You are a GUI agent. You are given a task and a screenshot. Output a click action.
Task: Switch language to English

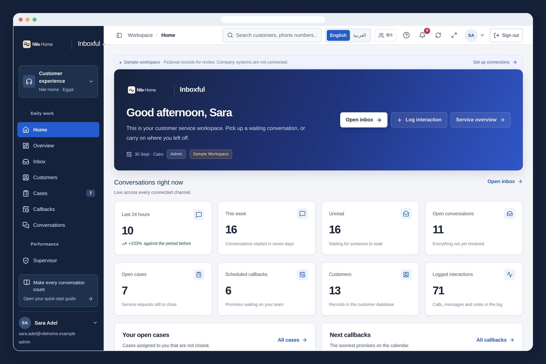tap(338, 35)
